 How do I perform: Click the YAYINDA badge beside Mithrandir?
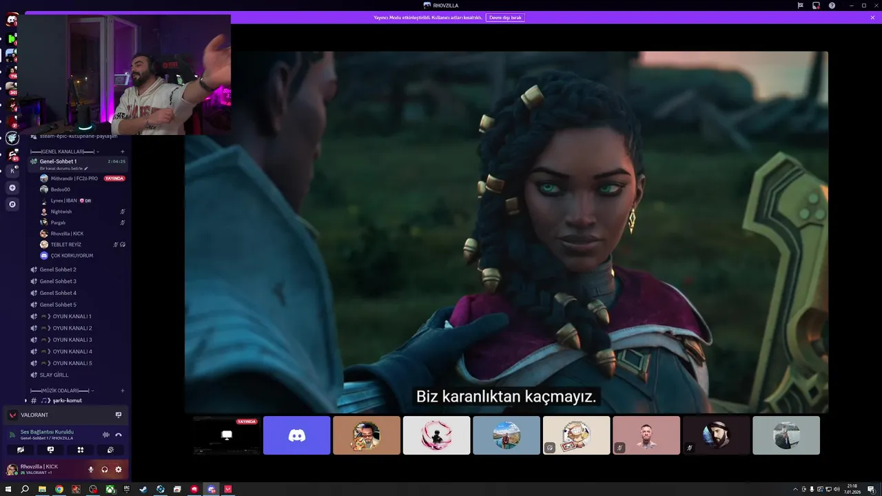114,178
